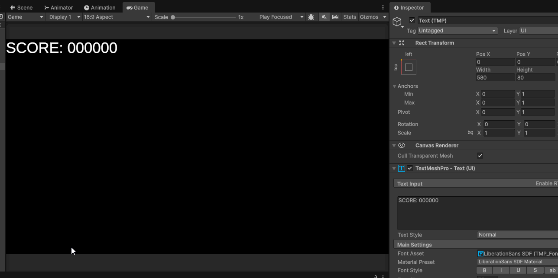The height and width of the screenshot is (278, 558).
Task: Click the GameObject cube icon in Inspector
Action: tap(397, 22)
